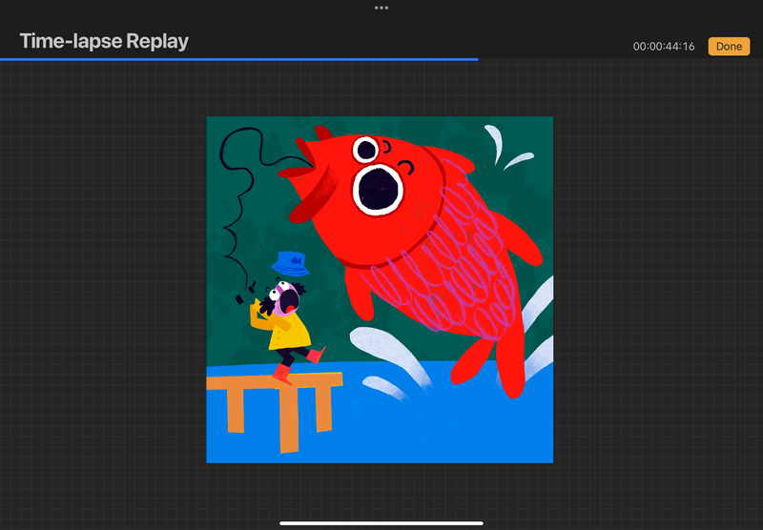Screen dimensions: 763x530
Task: Click the blue played portion of progress bar
Action: 238,59
